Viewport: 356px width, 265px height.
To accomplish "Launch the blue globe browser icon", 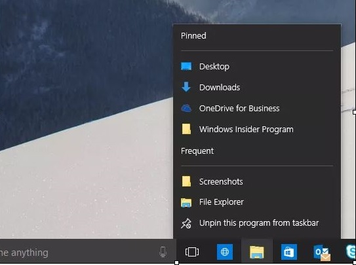I will pyautogui.click(x=225, y=252).
